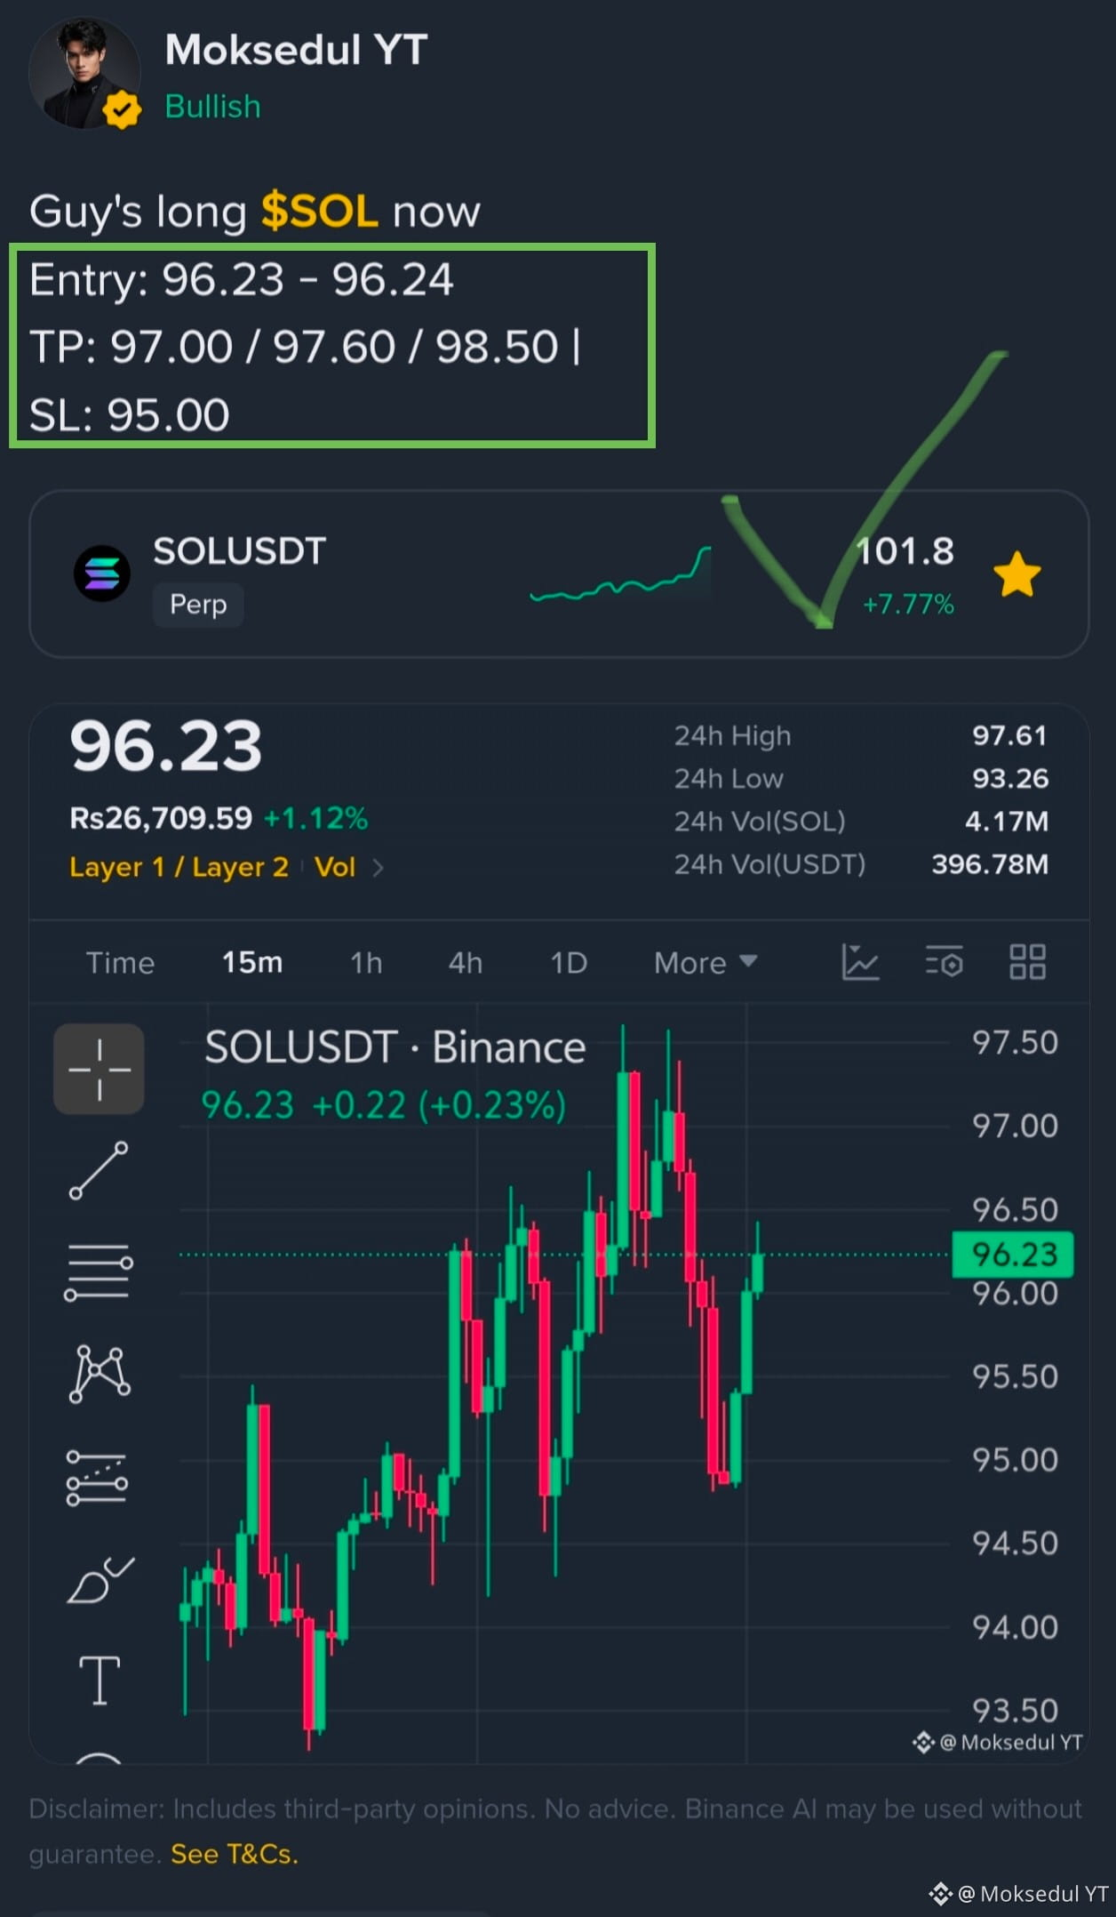Tap the 101.8 price value

[905, 551]
